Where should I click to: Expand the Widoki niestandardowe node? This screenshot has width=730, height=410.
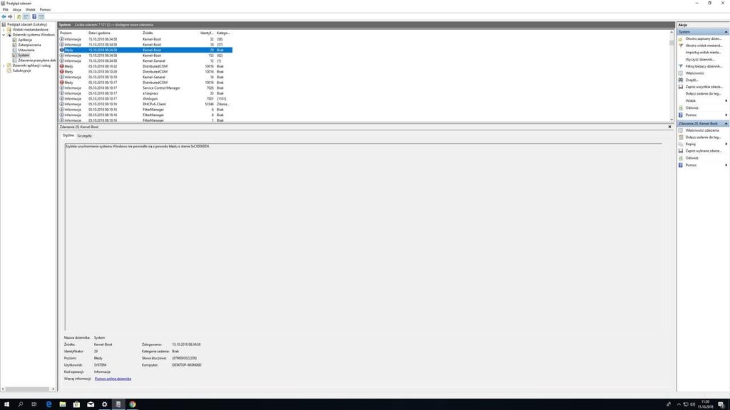(x=4, y=29)
